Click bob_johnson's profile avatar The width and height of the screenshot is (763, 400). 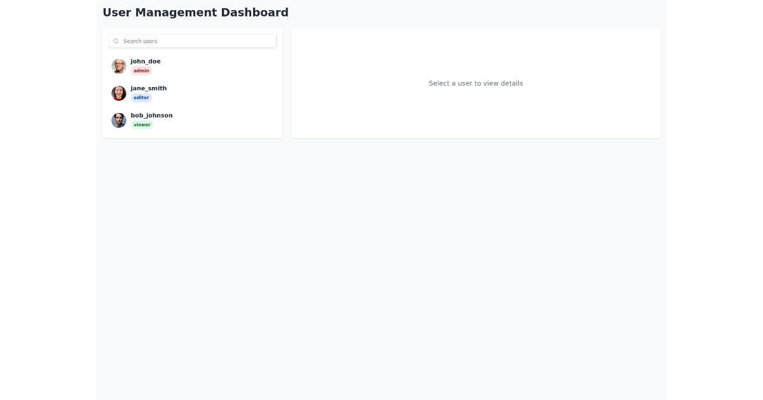(119, 120)
